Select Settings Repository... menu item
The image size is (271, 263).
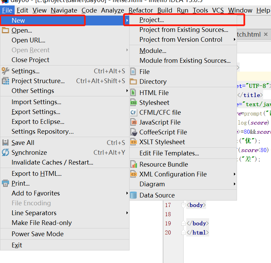[x=65, y=131]
